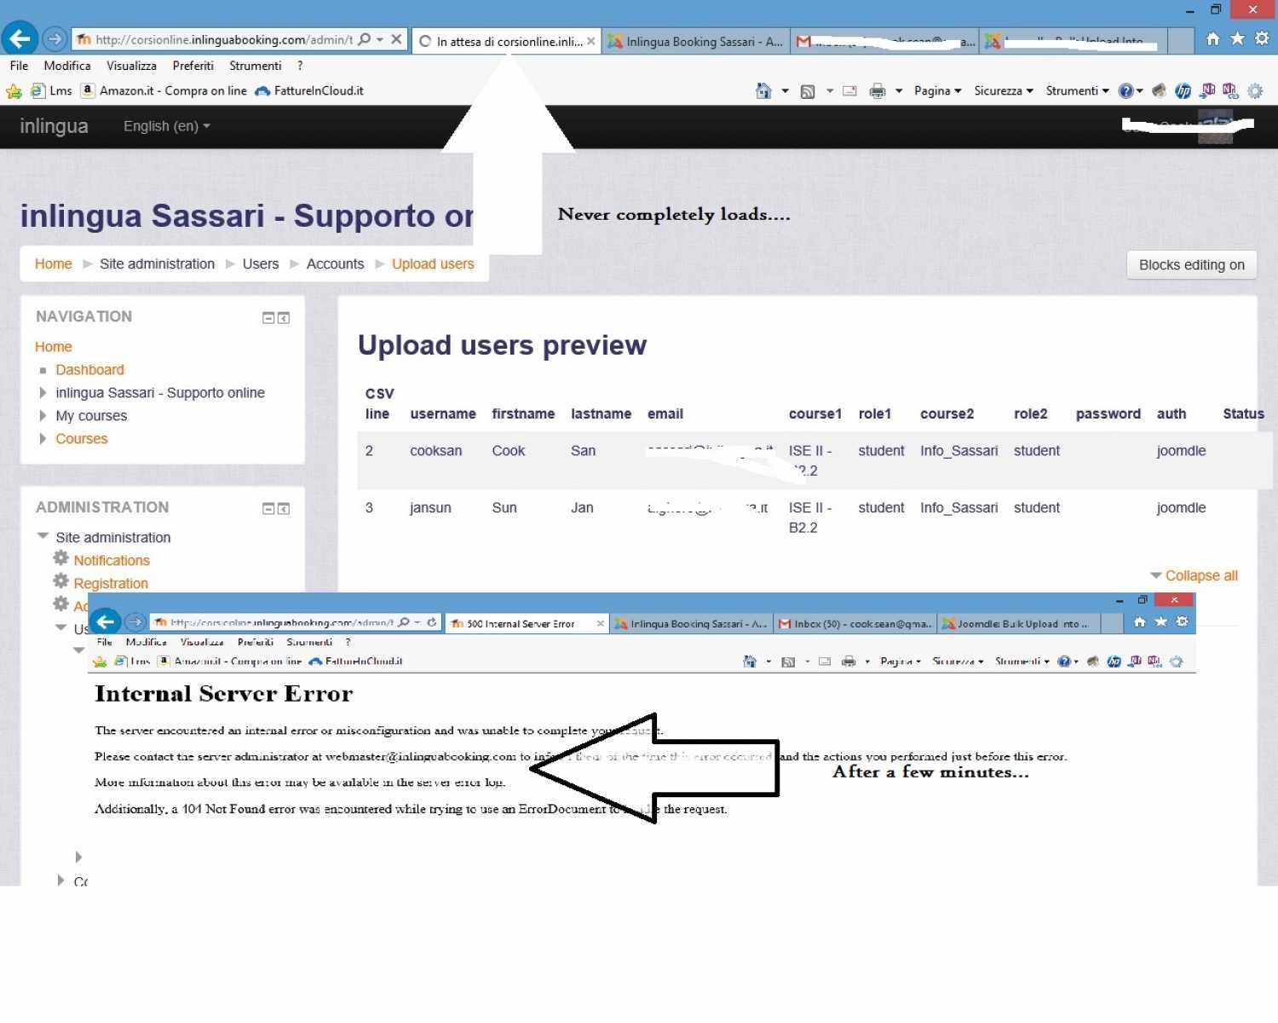The width and height of the screenshot is (1278, 1023).
Task: Collapse the Site administration tree node
Action: tap(43, 537)
